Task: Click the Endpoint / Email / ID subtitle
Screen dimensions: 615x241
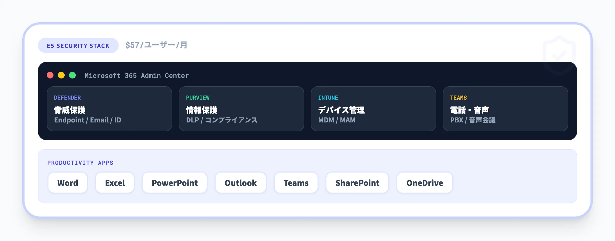Action: [87, 120]
